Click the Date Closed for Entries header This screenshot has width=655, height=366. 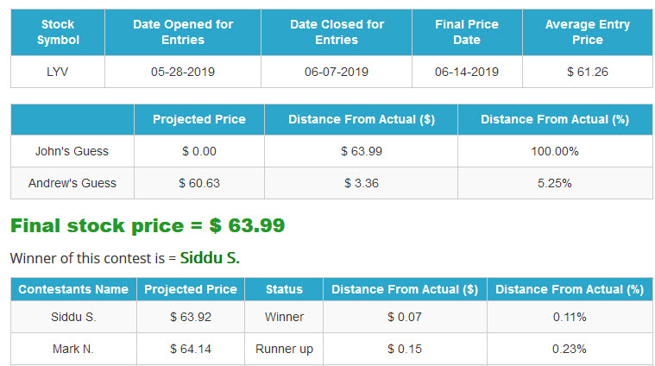tap(337, 32)
